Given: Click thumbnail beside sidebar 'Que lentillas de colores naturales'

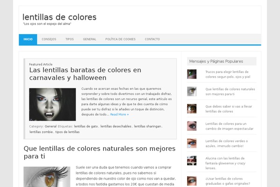Looking at the screenshot, I should [x=192, y=92].
